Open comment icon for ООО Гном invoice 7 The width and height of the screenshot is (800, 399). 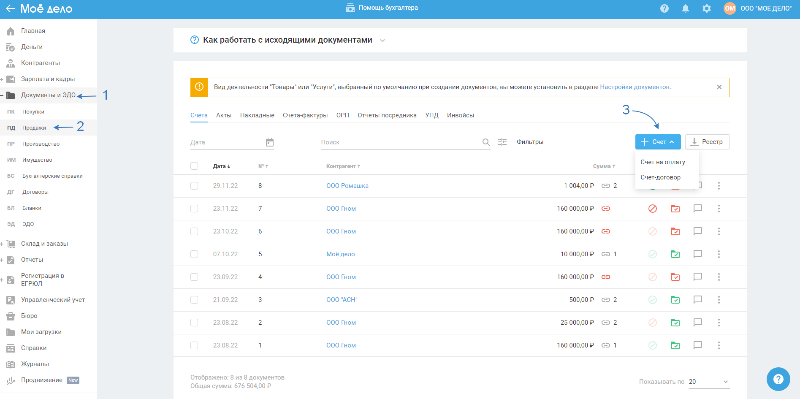[698, 209]
